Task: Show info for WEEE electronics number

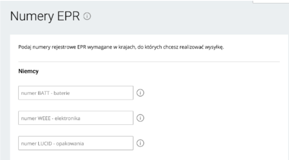Action: click(x=140, y=118)
